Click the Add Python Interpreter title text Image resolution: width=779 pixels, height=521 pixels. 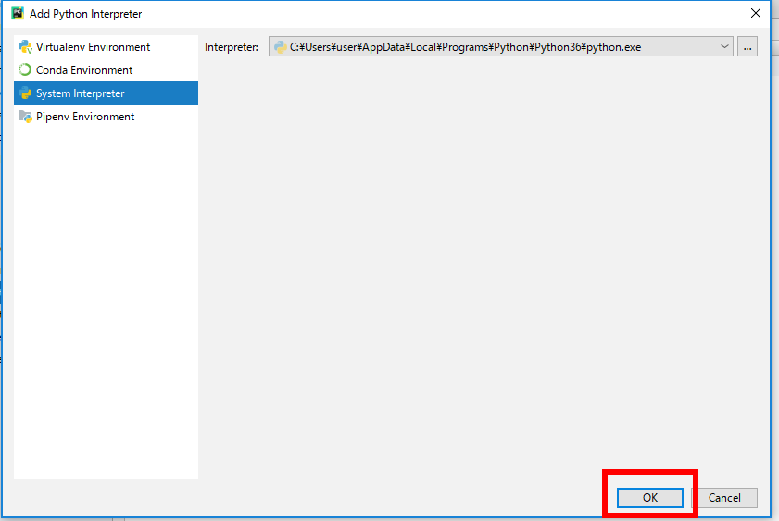(85, 14)
